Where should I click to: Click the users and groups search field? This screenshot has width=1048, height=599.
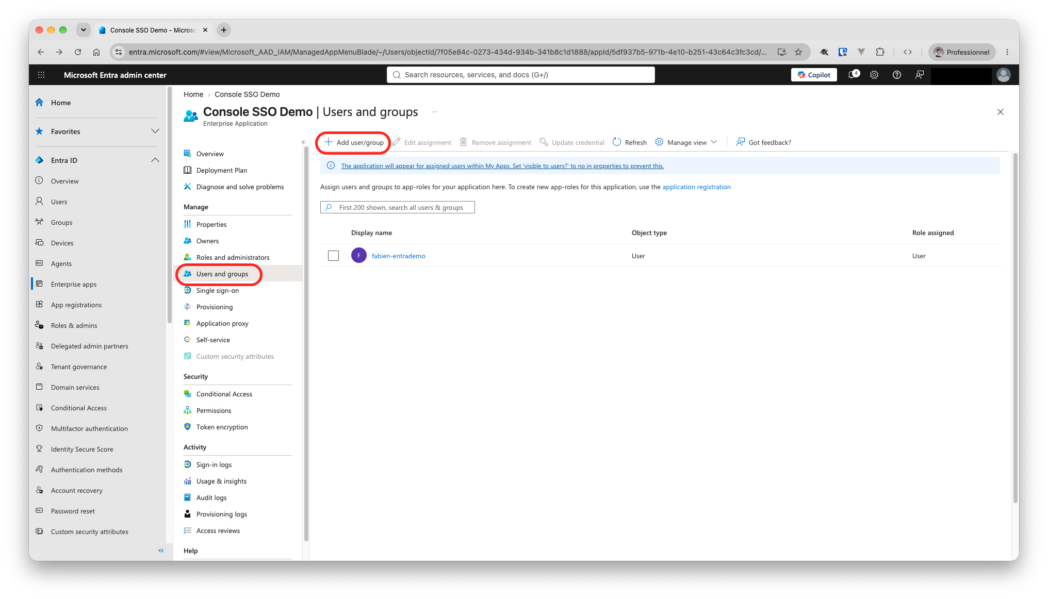(397, 207)
